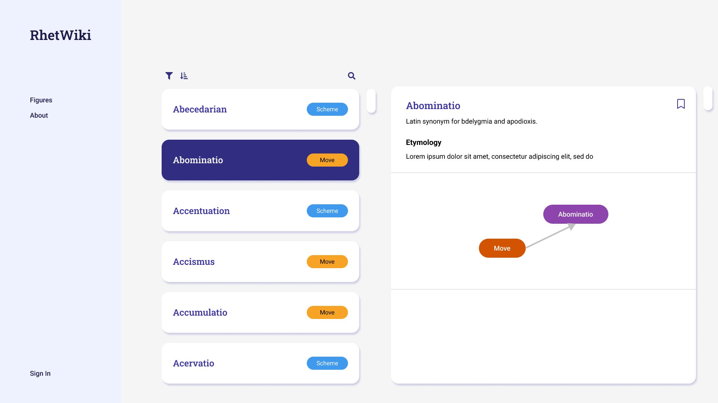Bookmark the Abominatio entry

coord(681,104)
